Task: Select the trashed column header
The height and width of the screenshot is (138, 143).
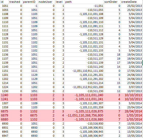Action: pyautogui.click(x=15, y=2)
